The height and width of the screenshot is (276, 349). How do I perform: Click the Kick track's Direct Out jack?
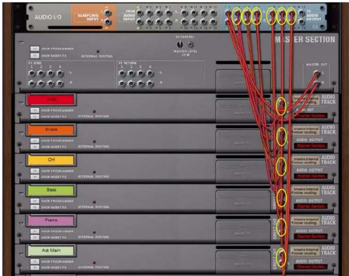click(281, 105)
